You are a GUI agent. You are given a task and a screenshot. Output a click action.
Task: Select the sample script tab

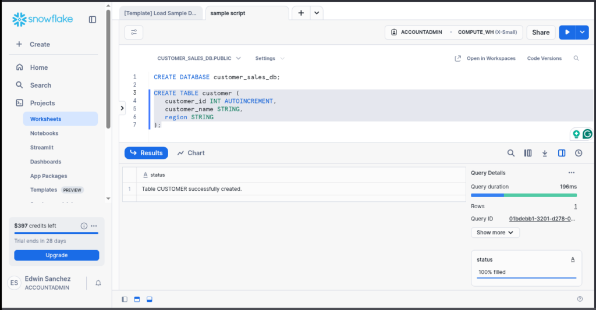pyautogui.click(x=247, y=13)
